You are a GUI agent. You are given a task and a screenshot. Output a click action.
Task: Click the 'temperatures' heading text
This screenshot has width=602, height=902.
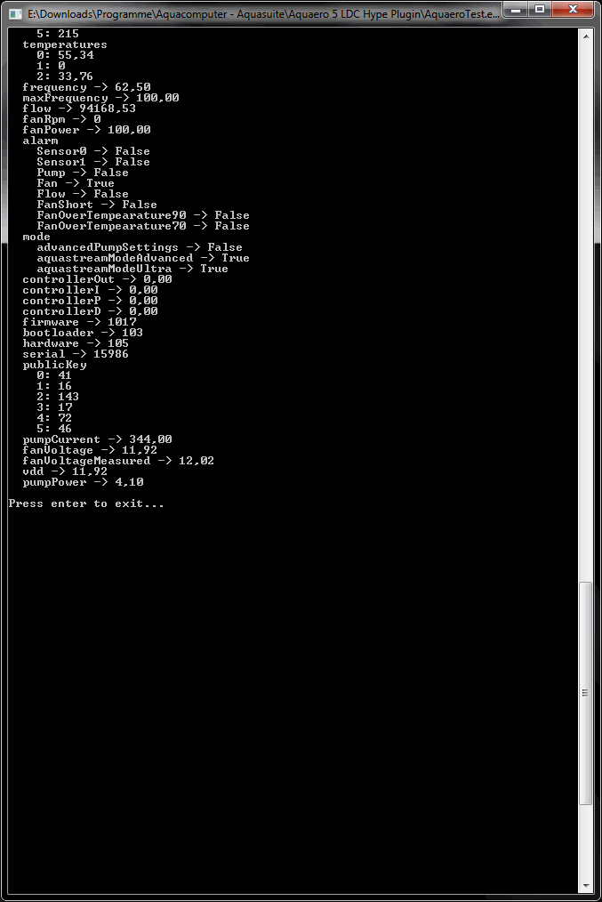click(x=64, y=44)
